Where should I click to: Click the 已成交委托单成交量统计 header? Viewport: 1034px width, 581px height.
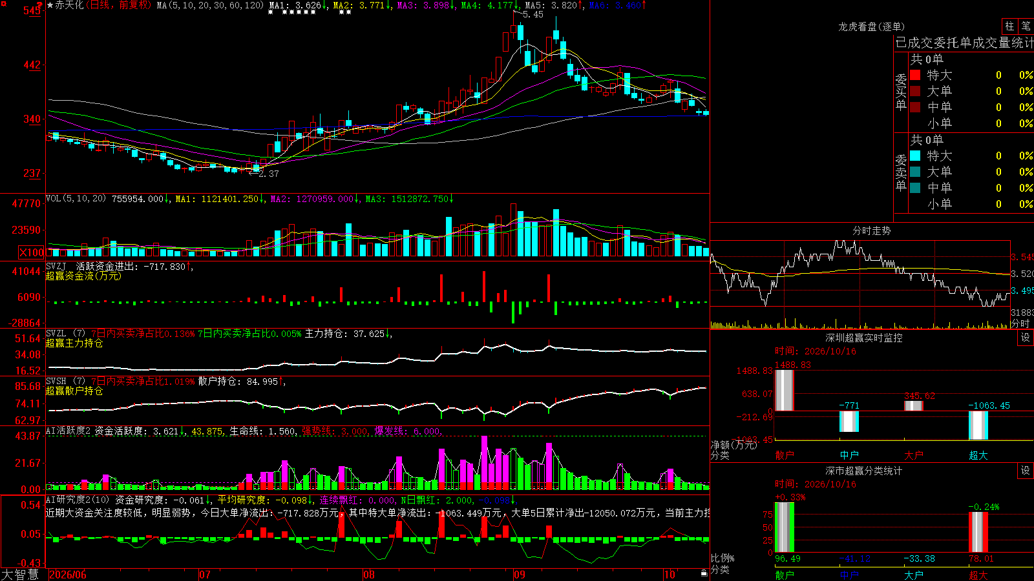pyautogui.click(x=964, y=43)
